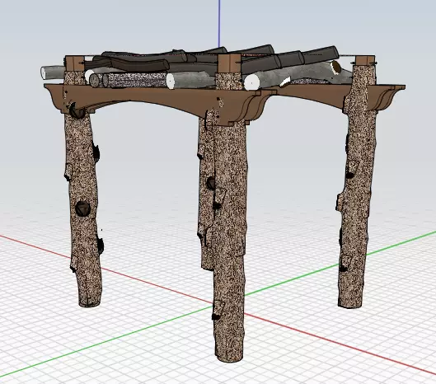Select the left brown square post cap
Viewport: 436px width, 384px height.
[x=74, y=63]
